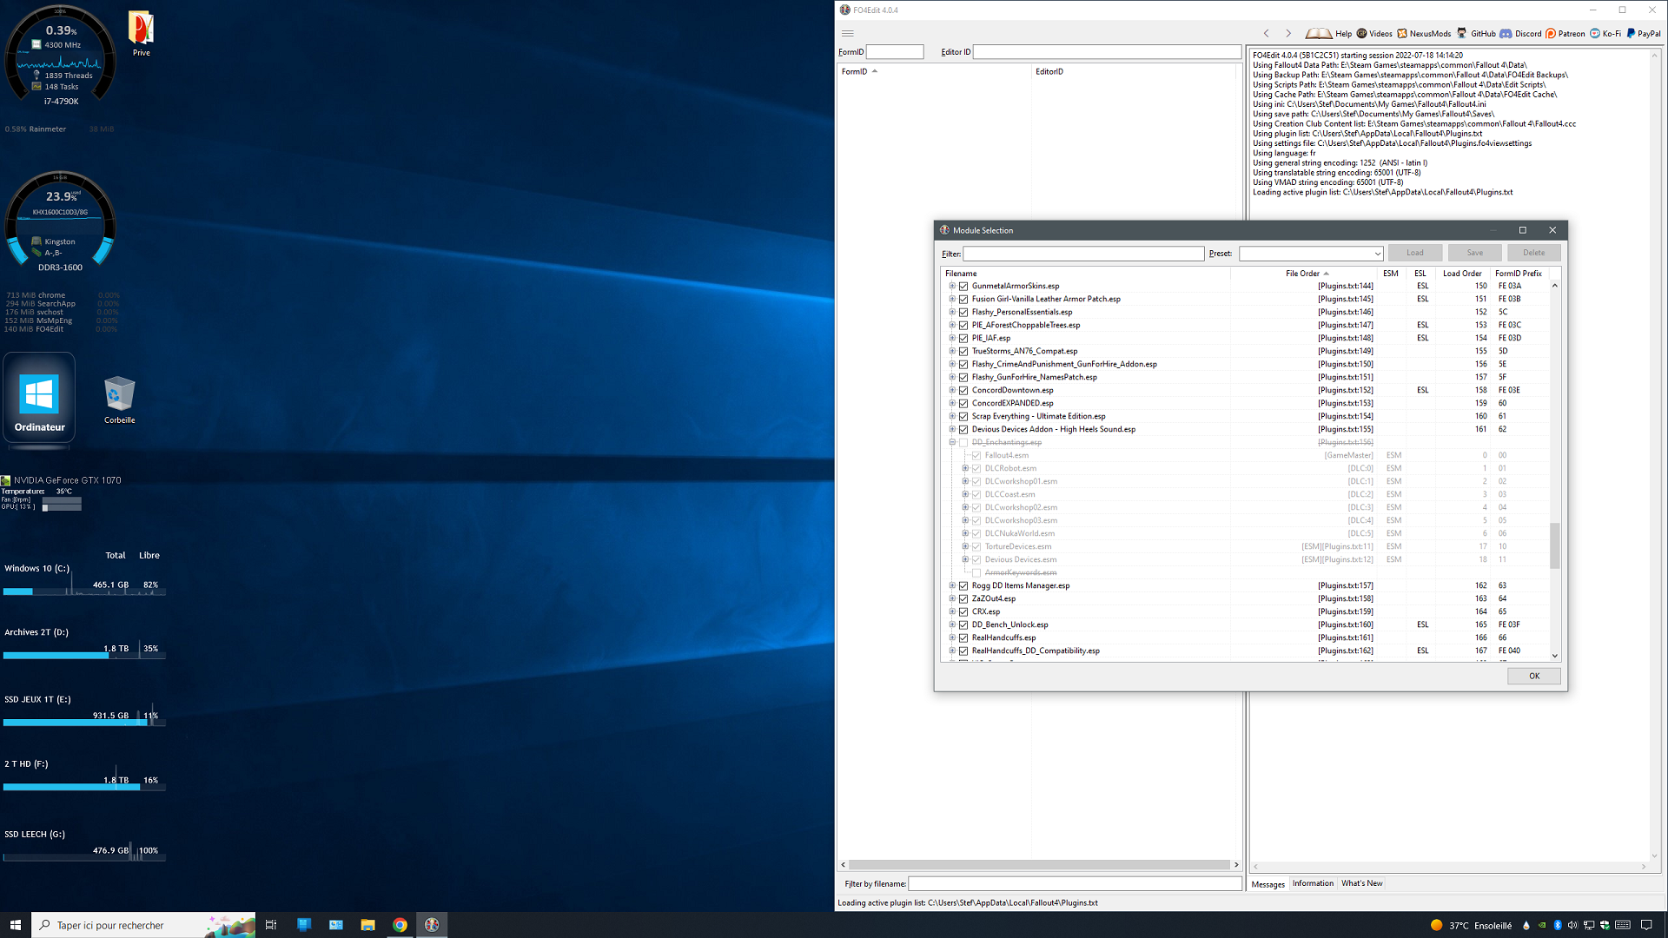1668x938 pixels.
Task: Expand the DLCCoast.esm node
Action: [x=965, y=494]
